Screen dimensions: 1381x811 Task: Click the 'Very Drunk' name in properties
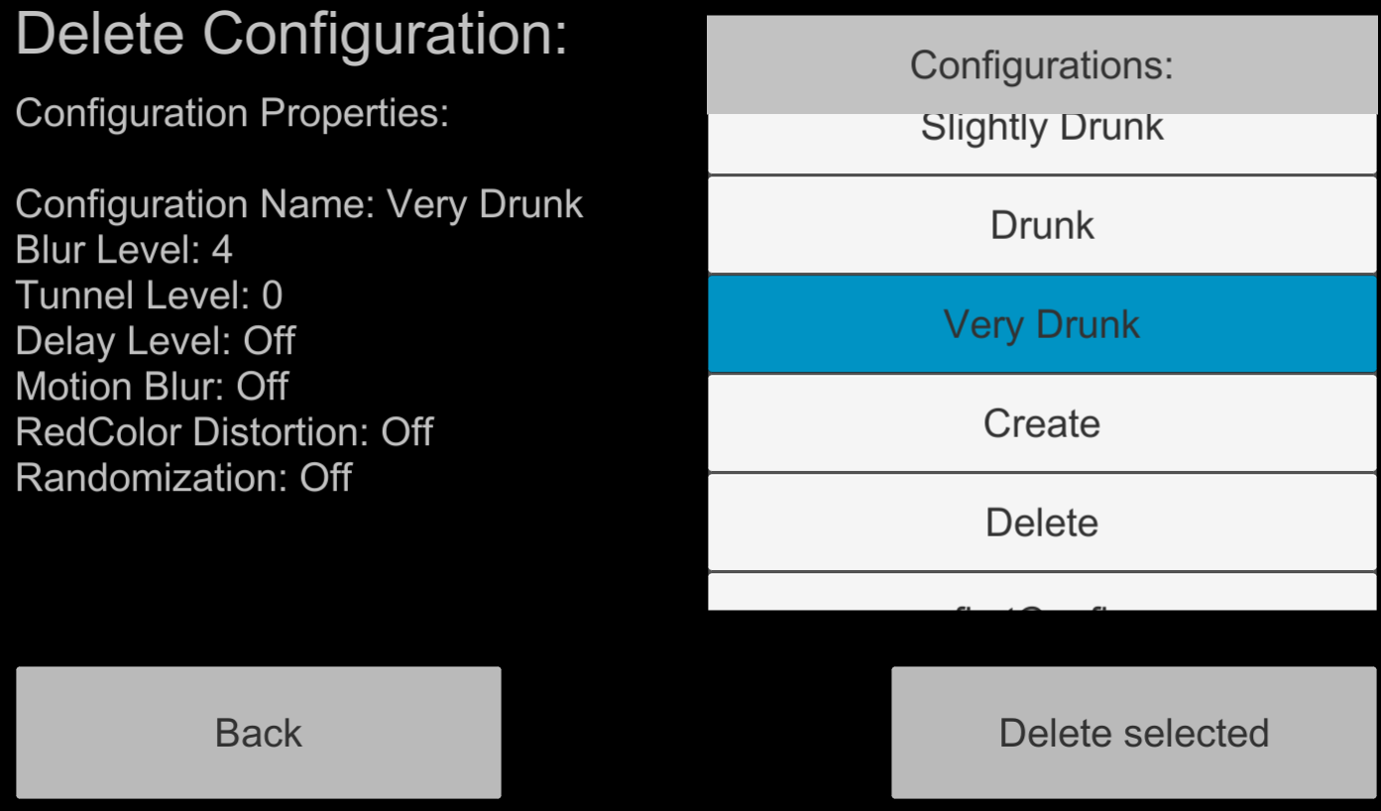pyautogui.click(x=485, y=204)
